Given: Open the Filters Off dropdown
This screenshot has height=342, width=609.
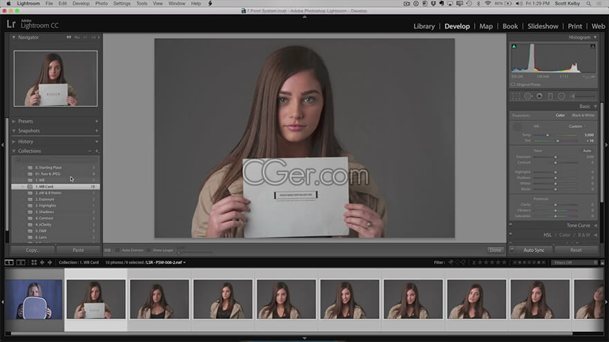Looking at the screenshot, I should [x=574, y=263].
